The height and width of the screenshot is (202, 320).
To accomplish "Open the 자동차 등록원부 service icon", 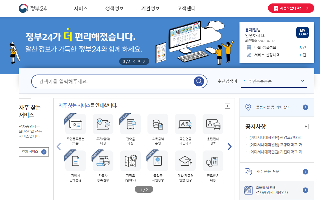I will (x=103, y=161).
